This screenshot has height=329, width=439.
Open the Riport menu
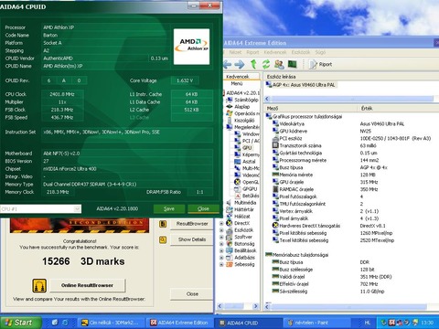(x=252, y=52)
